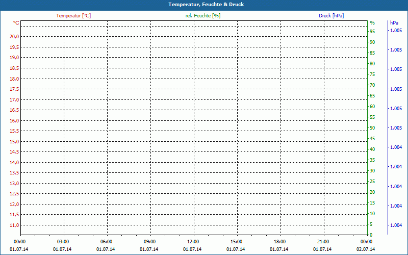The width and height of the screenshot is (408, 255).
Task: Click the 12,0 temperature axis value
Action: tap(14, 205)
